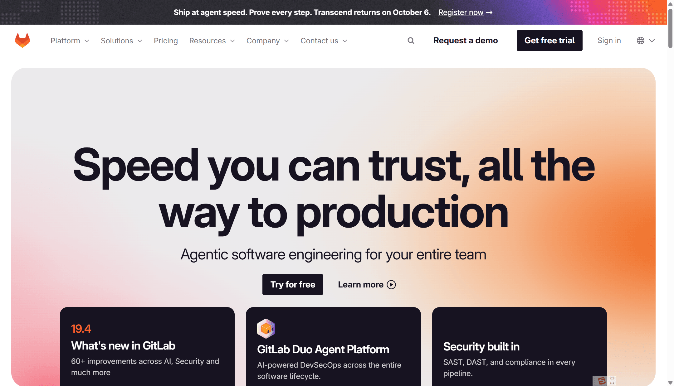Click the arrow after Register now
The height and width of the screenshot is (386, 674).
(x=489, y=12)
